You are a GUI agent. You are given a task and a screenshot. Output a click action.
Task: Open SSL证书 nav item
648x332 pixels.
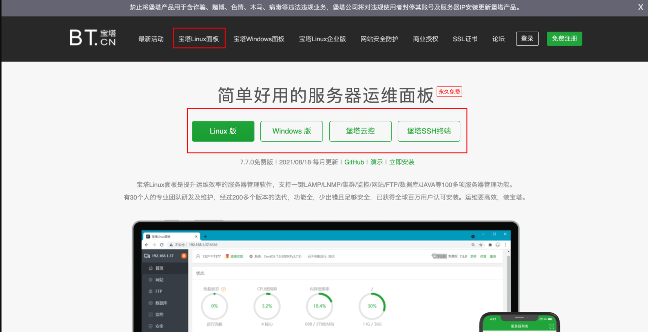tap(465, 39)
